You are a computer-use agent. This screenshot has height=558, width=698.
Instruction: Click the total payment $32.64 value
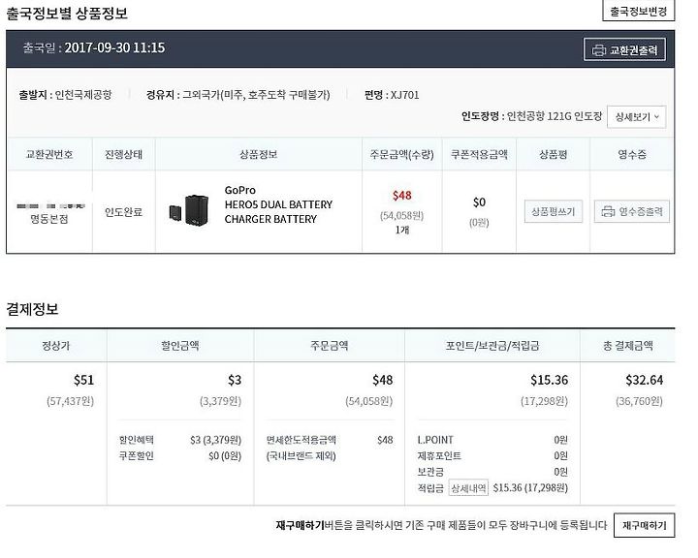tap(644, 380)
